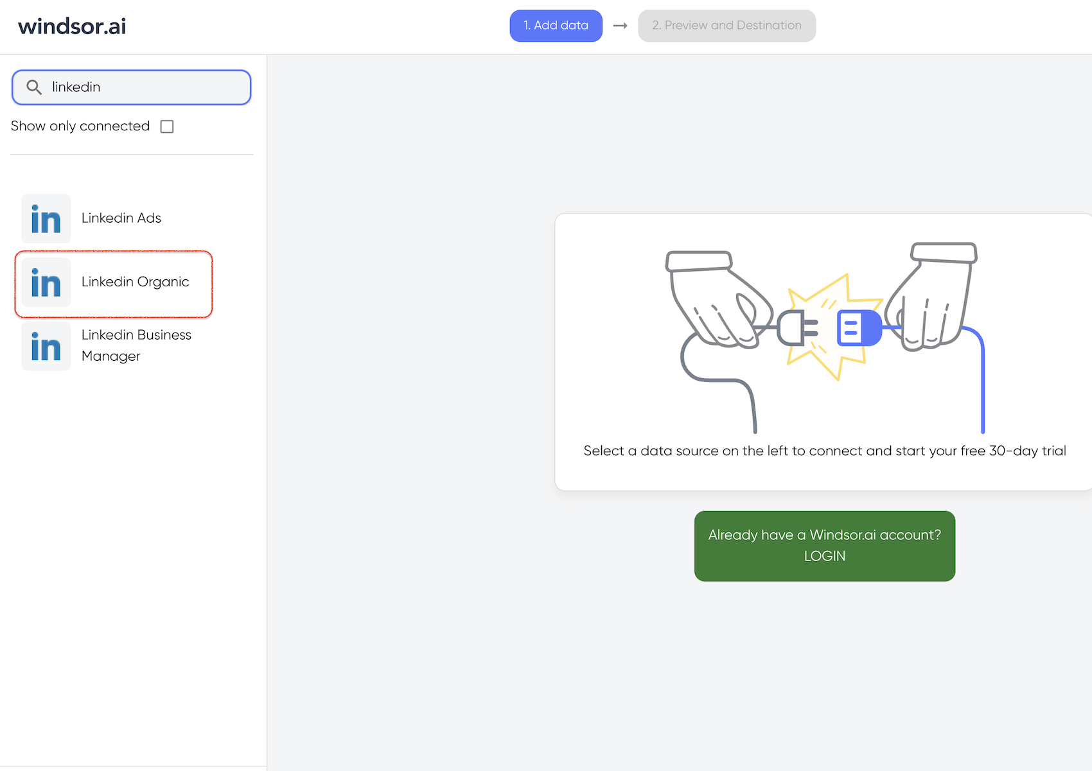Open the windsor.ai home logo
1092x771 pixels.
pos(72,26)
